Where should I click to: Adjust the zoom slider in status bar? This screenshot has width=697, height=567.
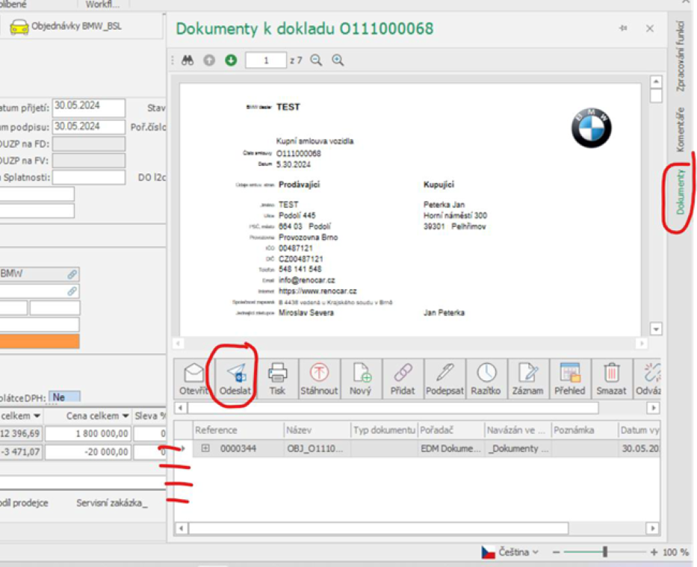point(604,552)
